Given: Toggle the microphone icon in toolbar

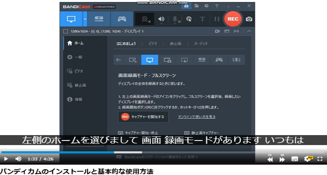Looking at the screenshot, I should (x=175, y=19).
